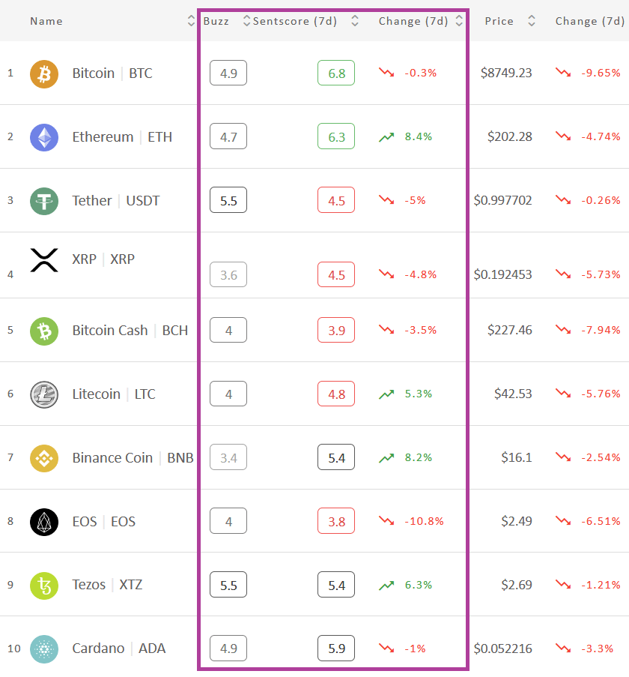629x677 pixels.
Task: Click the Tezos lime green logo icon
Action: point(44,586)
